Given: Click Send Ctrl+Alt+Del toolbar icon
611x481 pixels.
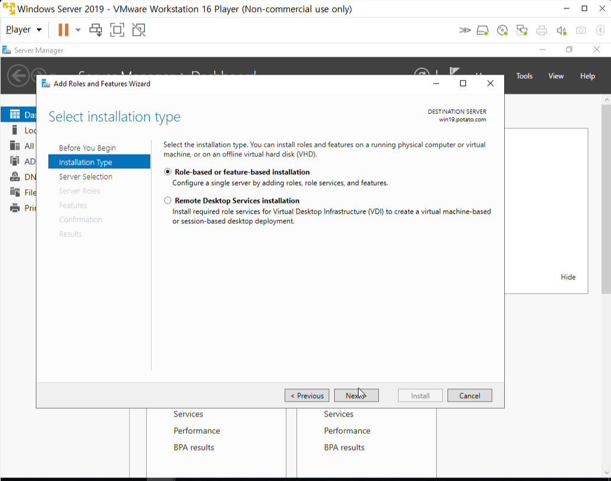Looking at the screenshot, I should 96,30.
